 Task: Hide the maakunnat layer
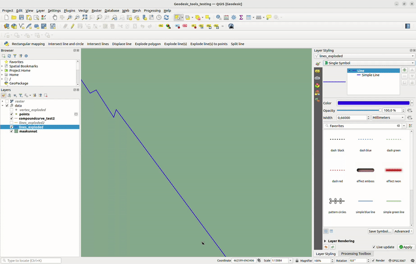click(x=11, y=131)
